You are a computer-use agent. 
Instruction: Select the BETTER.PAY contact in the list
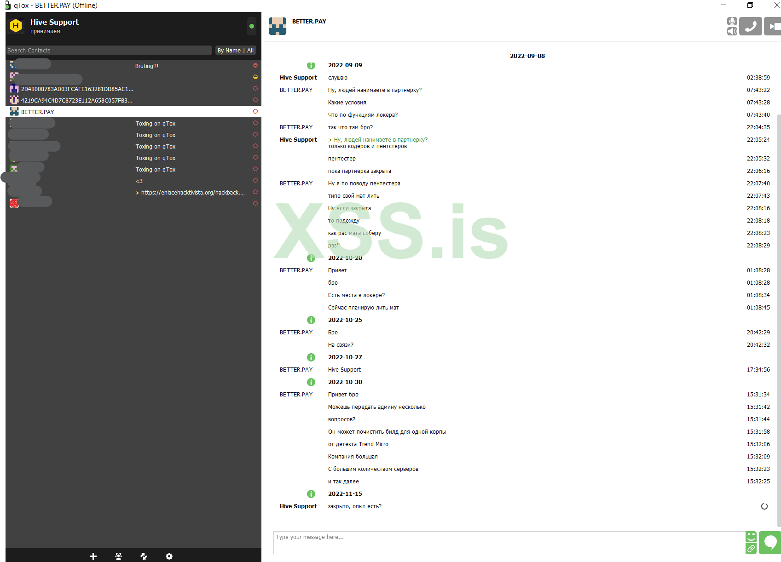click(x=133, y=112)
